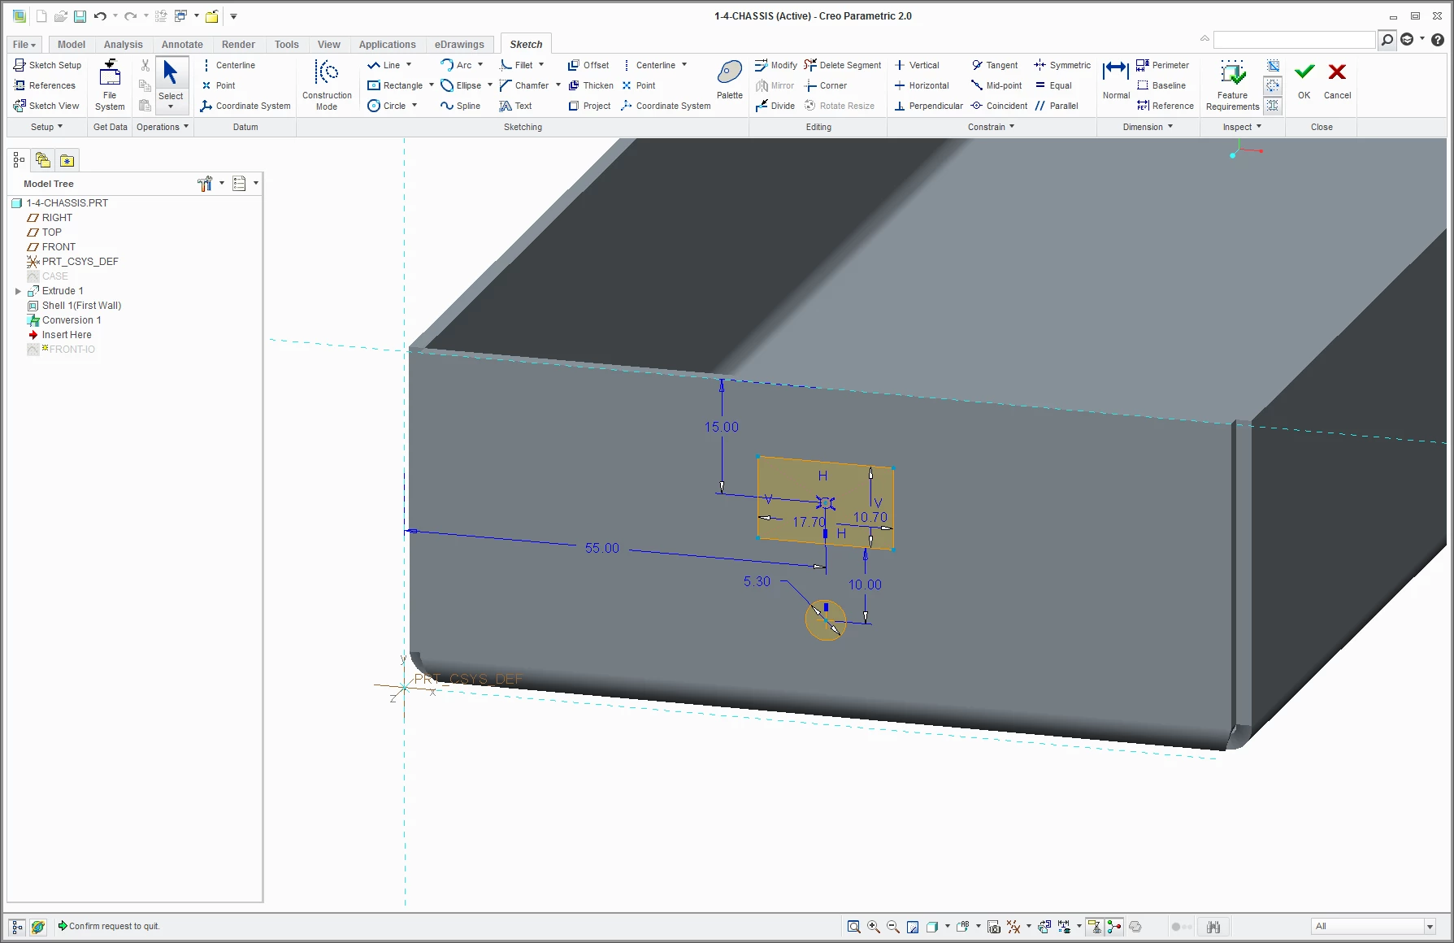Image resolution: width=1454 pixels, height=943 pixels.
Task: Select the Circle sketch tool
Action: click(387, 106)
